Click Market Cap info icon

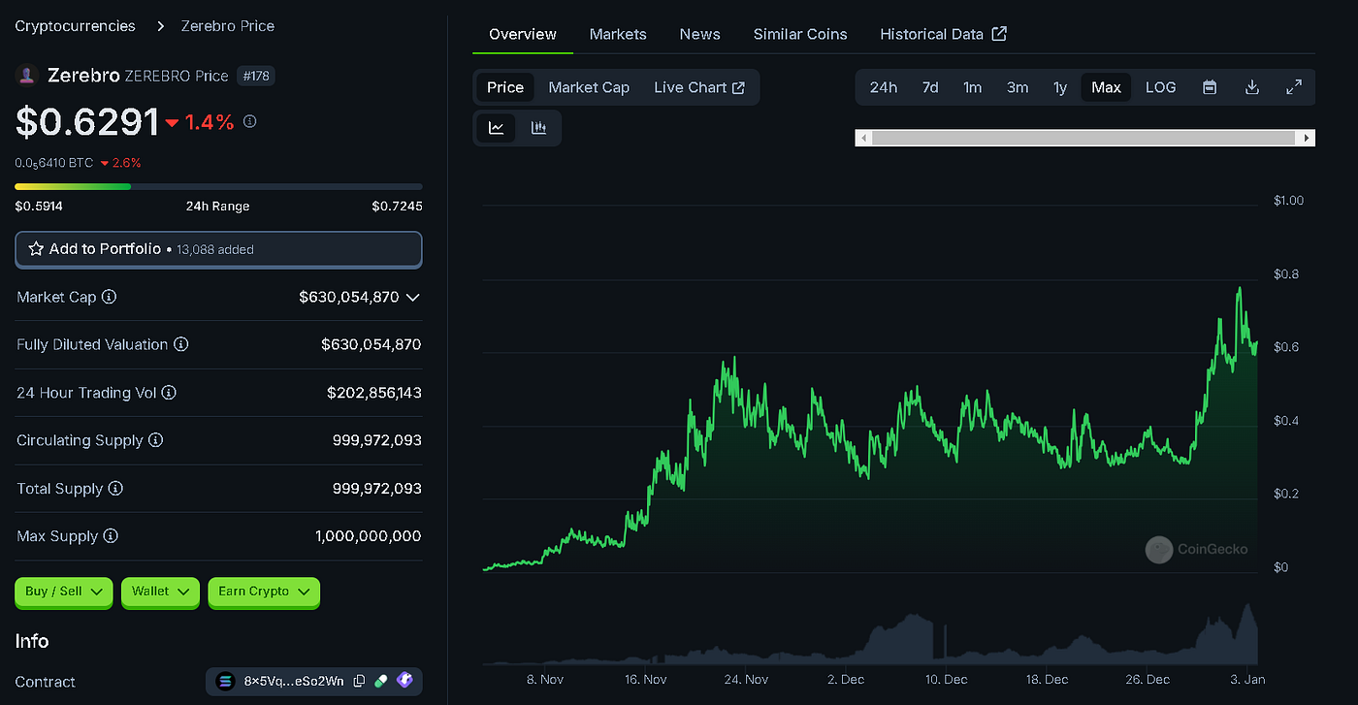point(109,297)
